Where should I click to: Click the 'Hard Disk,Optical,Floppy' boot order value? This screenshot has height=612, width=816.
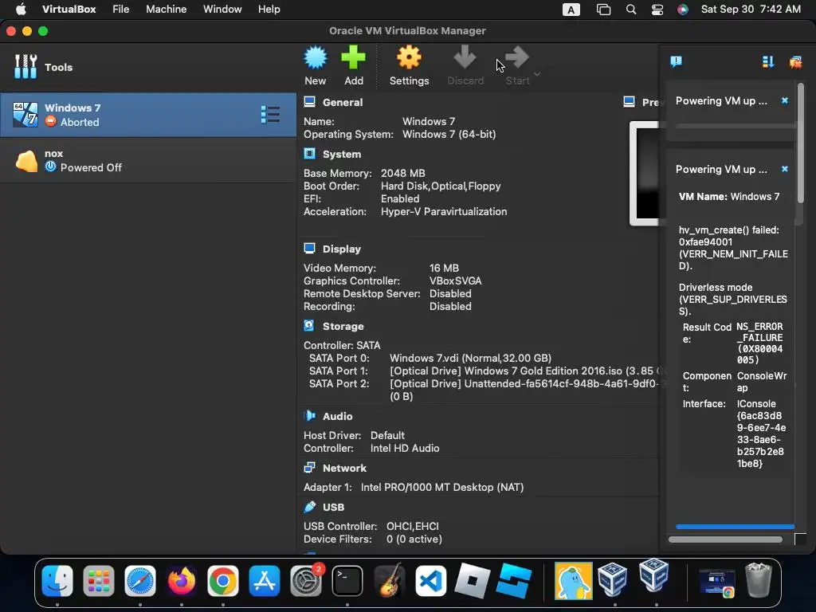pos(441,186)
